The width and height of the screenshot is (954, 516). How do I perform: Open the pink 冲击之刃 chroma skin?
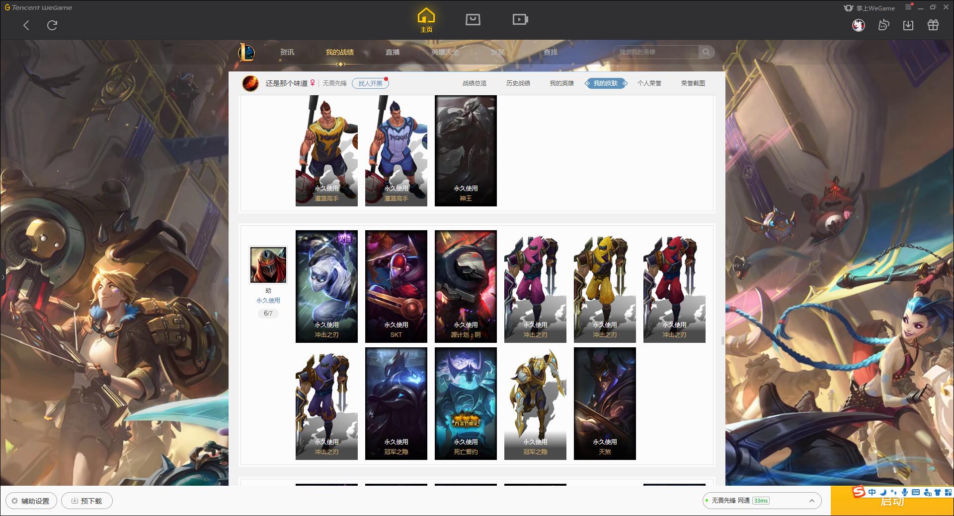coord(535,286)
